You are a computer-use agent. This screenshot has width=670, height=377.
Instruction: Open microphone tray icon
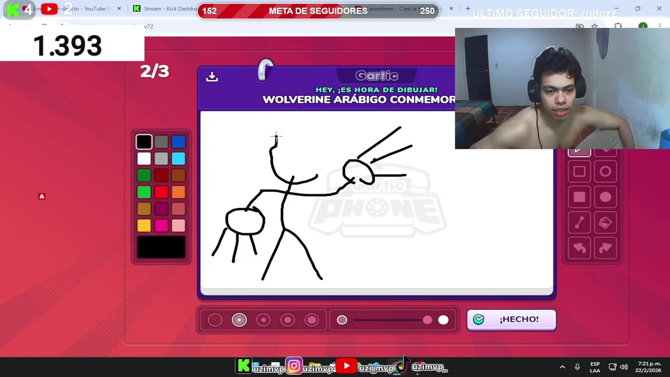tap(577, 367)
